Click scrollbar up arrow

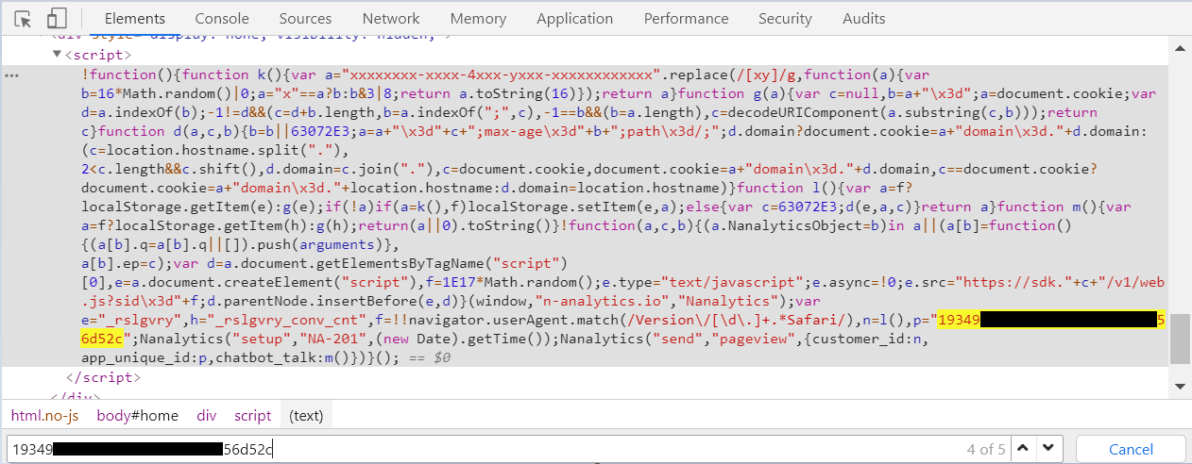(1180, 48)
